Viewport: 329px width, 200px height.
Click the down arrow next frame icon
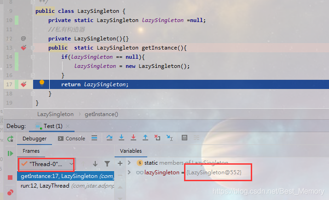(x=95, y=164)
